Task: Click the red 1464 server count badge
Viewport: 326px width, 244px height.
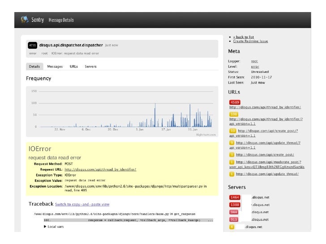Action: click(235, 198)
